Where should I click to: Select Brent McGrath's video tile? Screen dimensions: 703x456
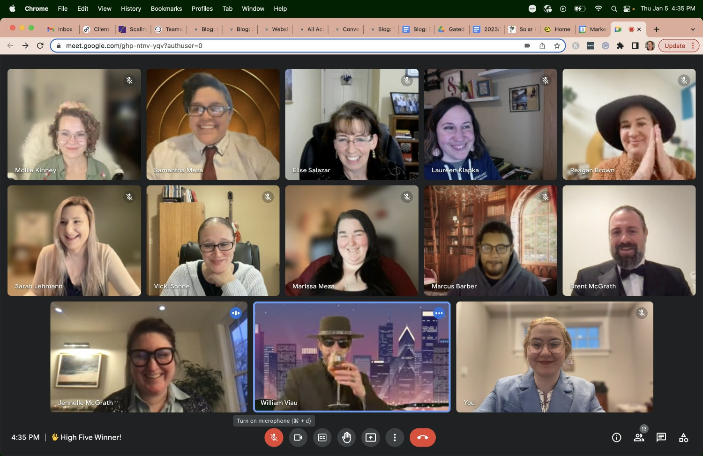click(629, 240)
